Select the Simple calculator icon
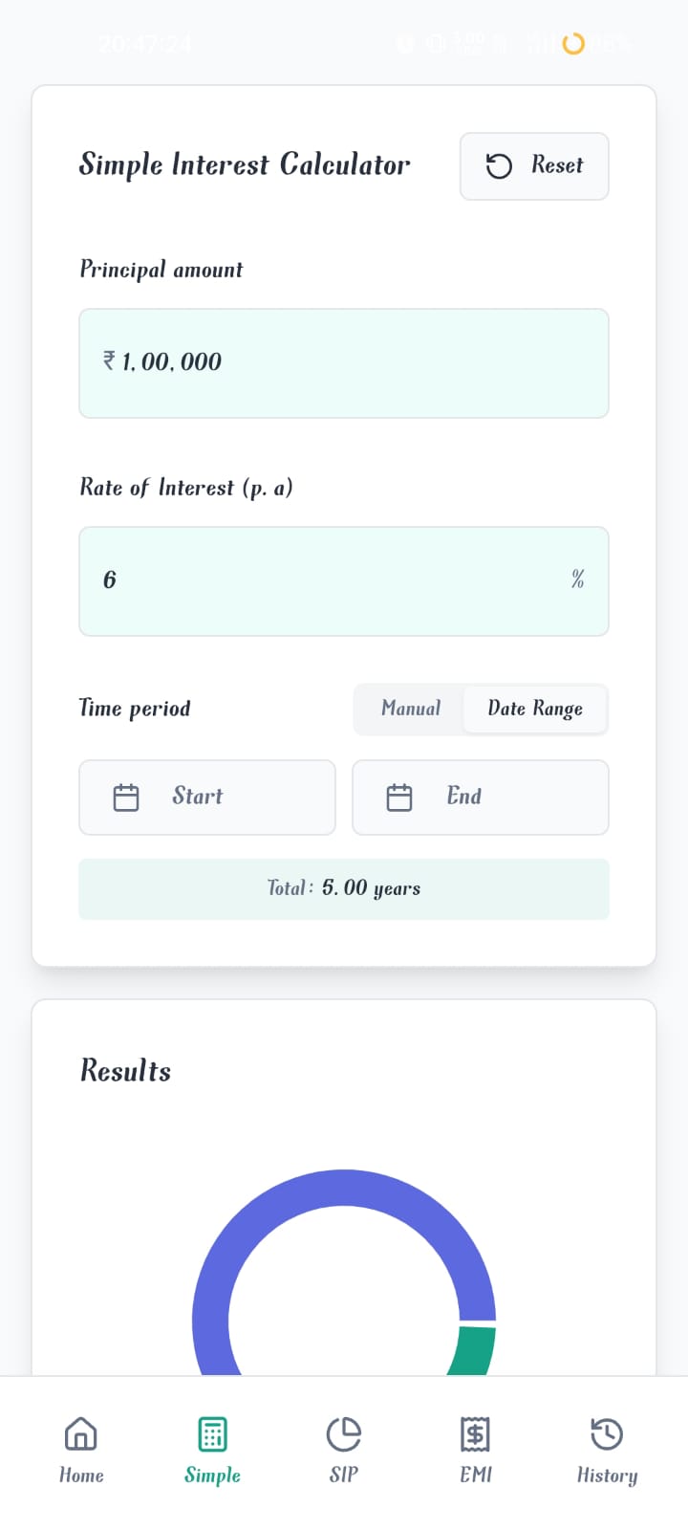The image size is (688, 1530). pos(211,1434)
